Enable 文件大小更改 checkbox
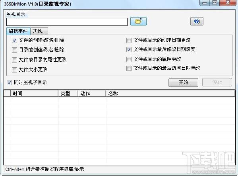This screenshot has width=238, height=176. 14,70
